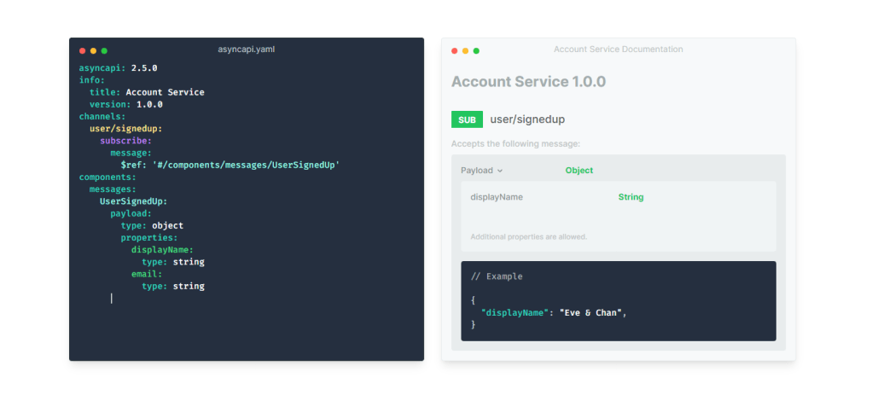Click the green SUB badge

[x=467, y=119]
